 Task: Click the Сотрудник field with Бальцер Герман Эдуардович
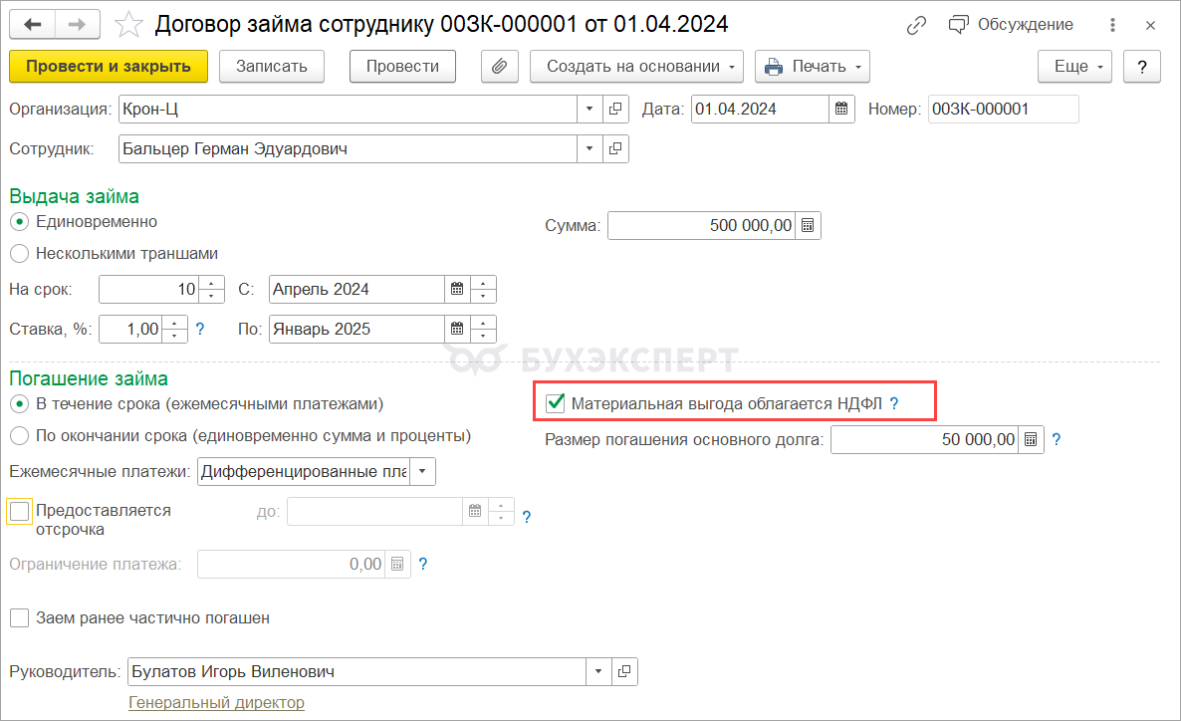pos(348,149)
